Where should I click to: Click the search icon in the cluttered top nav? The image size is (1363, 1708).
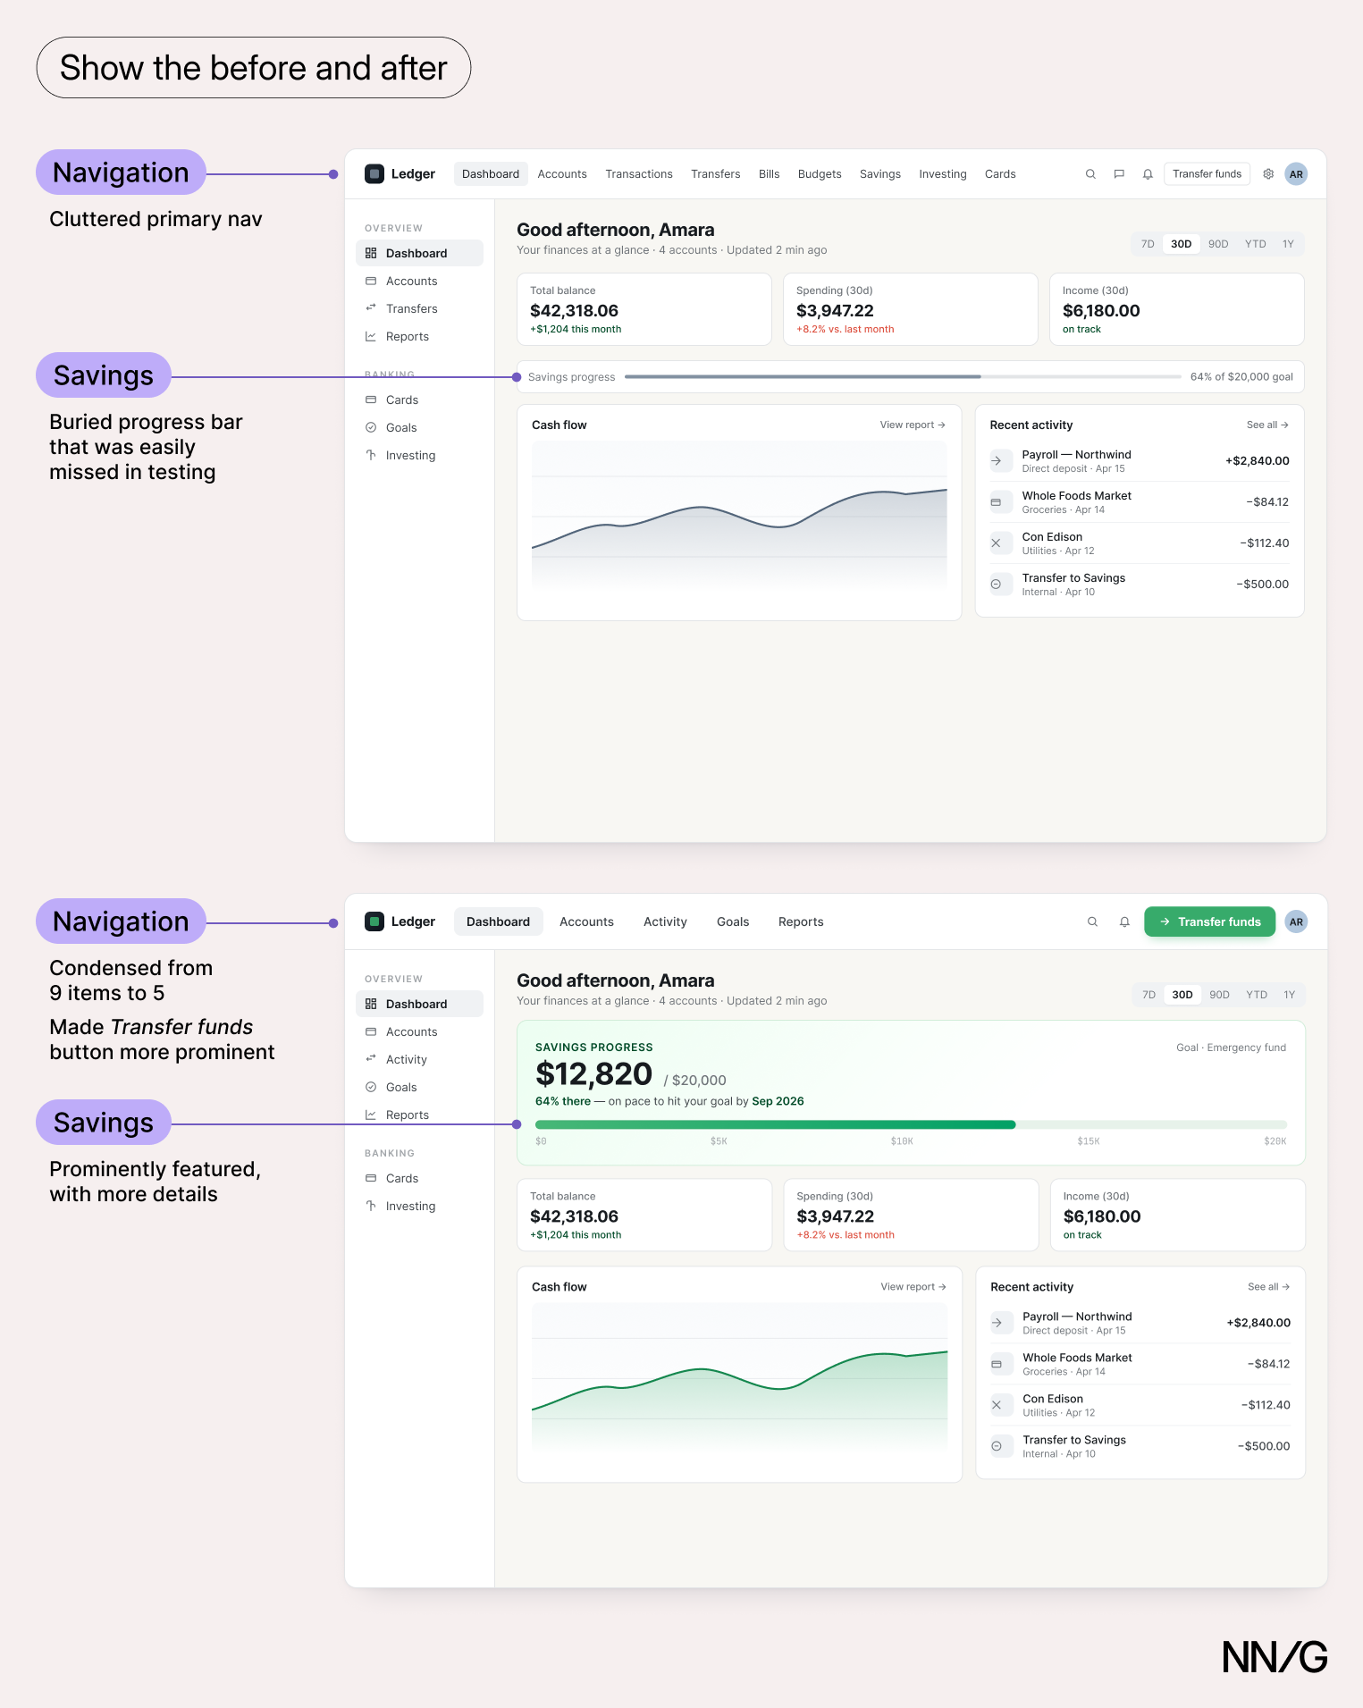tap(1090, 174)
